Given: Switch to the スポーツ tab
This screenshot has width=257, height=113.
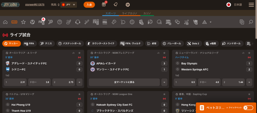Looking at the screenshot, I should [111, 13].
